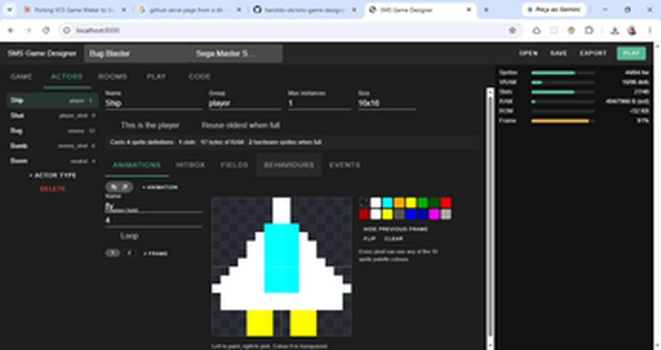Viewport: 661px width, 350px height.
Task: Close the SMS Game Designer browser tab
Action: 469,10
